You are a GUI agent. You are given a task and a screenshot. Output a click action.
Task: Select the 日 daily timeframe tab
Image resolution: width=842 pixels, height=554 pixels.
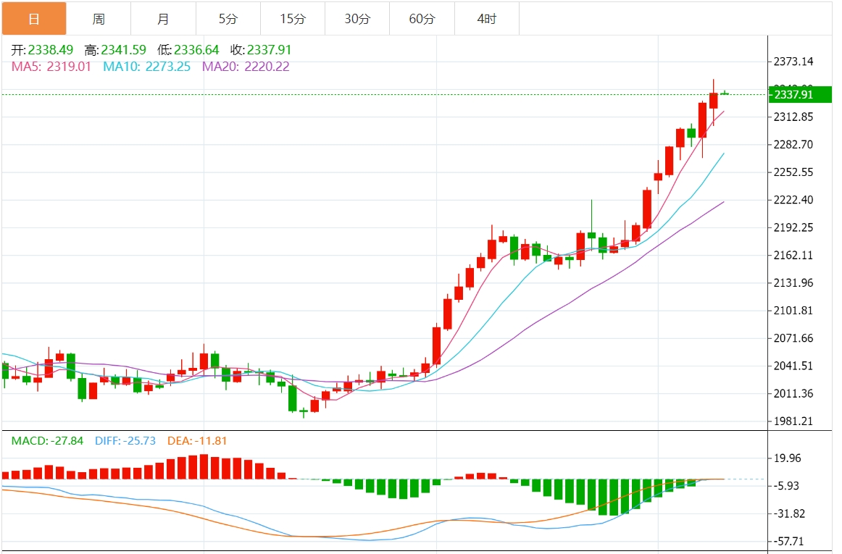click(x=34, y=19)
